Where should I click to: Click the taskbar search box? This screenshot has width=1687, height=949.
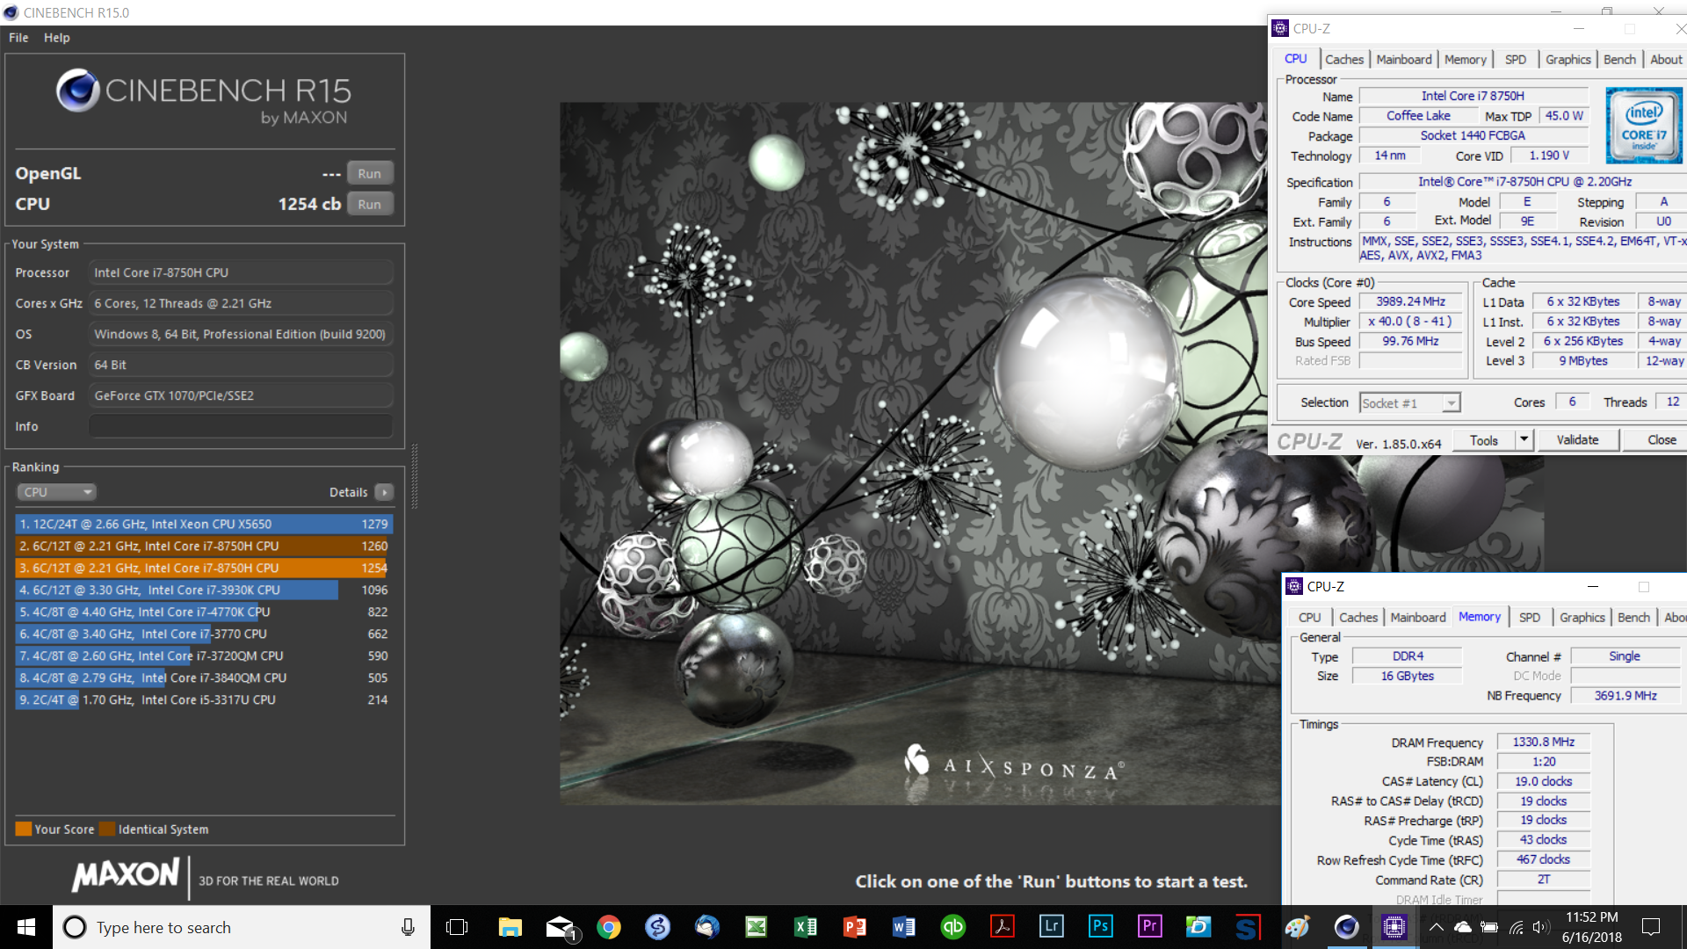pos(242,927)
